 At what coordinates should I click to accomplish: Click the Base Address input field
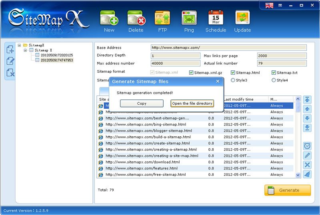(x=228, y=48)
